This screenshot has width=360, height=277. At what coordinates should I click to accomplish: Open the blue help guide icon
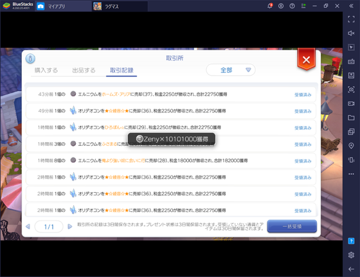click(351, 241)
